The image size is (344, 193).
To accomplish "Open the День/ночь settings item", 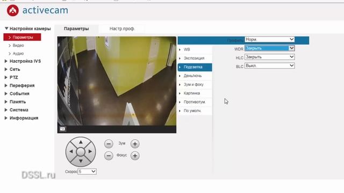I will [195, 76].
